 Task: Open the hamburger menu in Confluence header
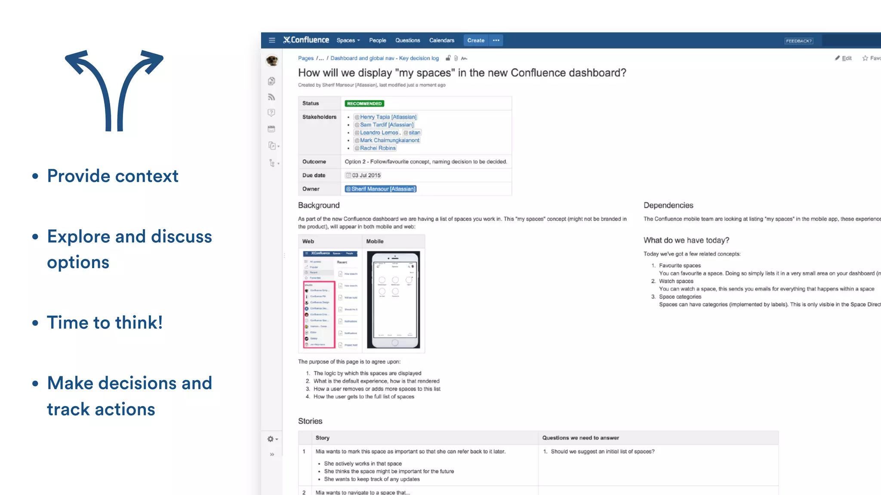(272, 40)
